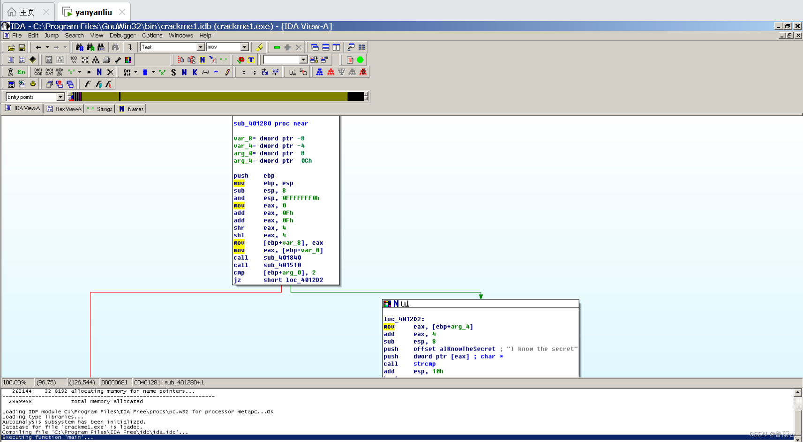This screenshot has width=803, height=442.
Task: Click the blue flow chart graph icon
Action: 319,72
